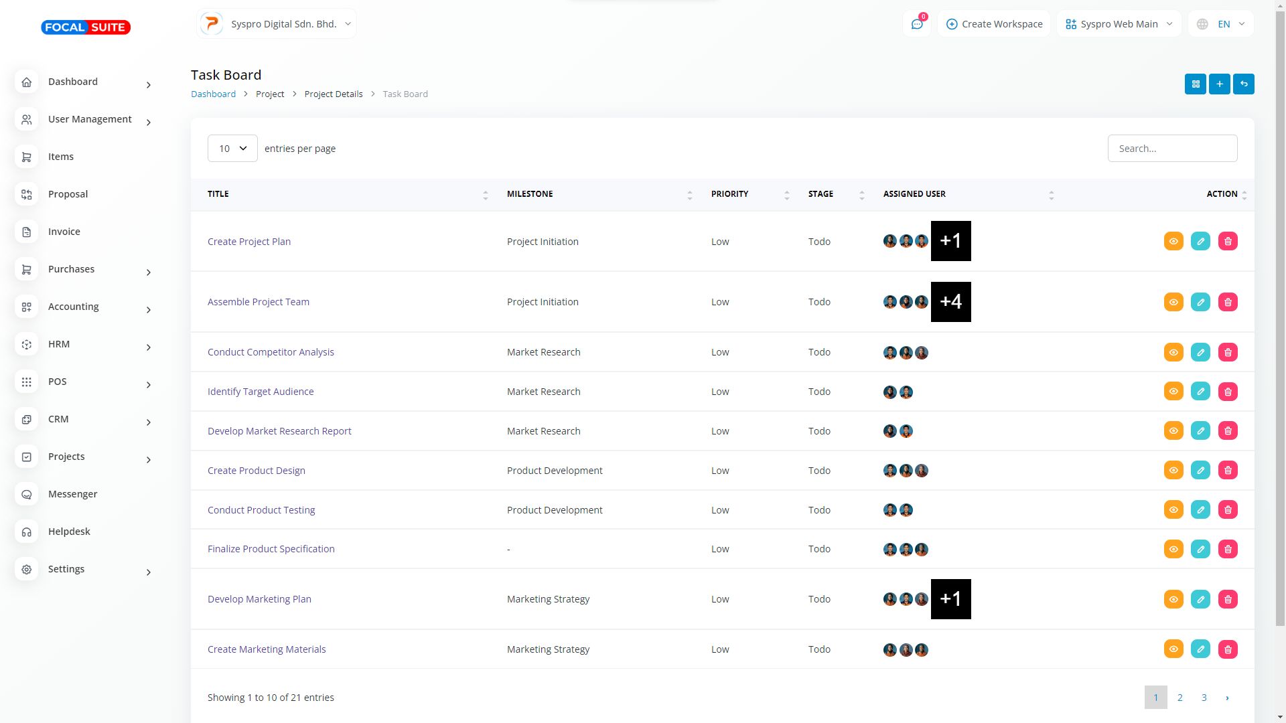The height and width of the screenshot is (723, 1286).
Task: Open the Develop Market Research Report link
Action: 279,430
